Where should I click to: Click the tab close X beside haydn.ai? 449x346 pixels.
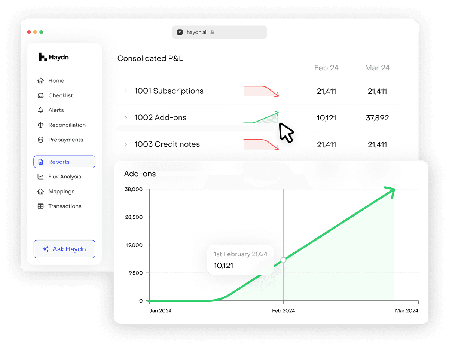(x=180, y=32)
